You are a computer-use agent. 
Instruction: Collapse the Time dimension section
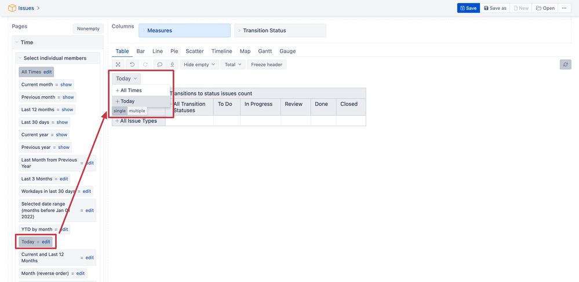point(17,42)
